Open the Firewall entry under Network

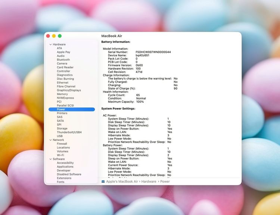pos(62,144)
